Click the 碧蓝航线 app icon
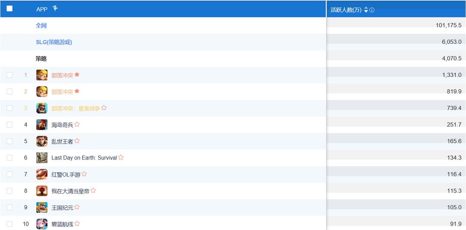Screen dimensions: 466x230 tap(42, 224)
